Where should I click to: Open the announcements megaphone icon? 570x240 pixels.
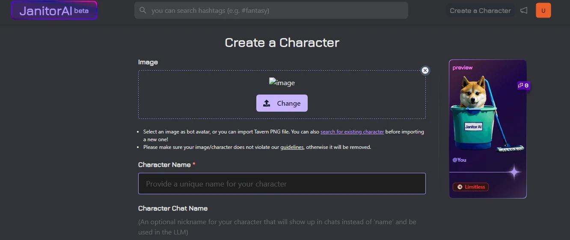[x=524, y=10]
